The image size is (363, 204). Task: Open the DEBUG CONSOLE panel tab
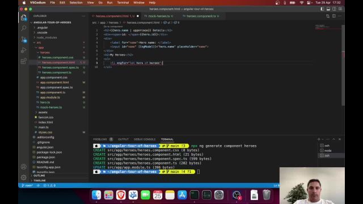coord(145,139)
